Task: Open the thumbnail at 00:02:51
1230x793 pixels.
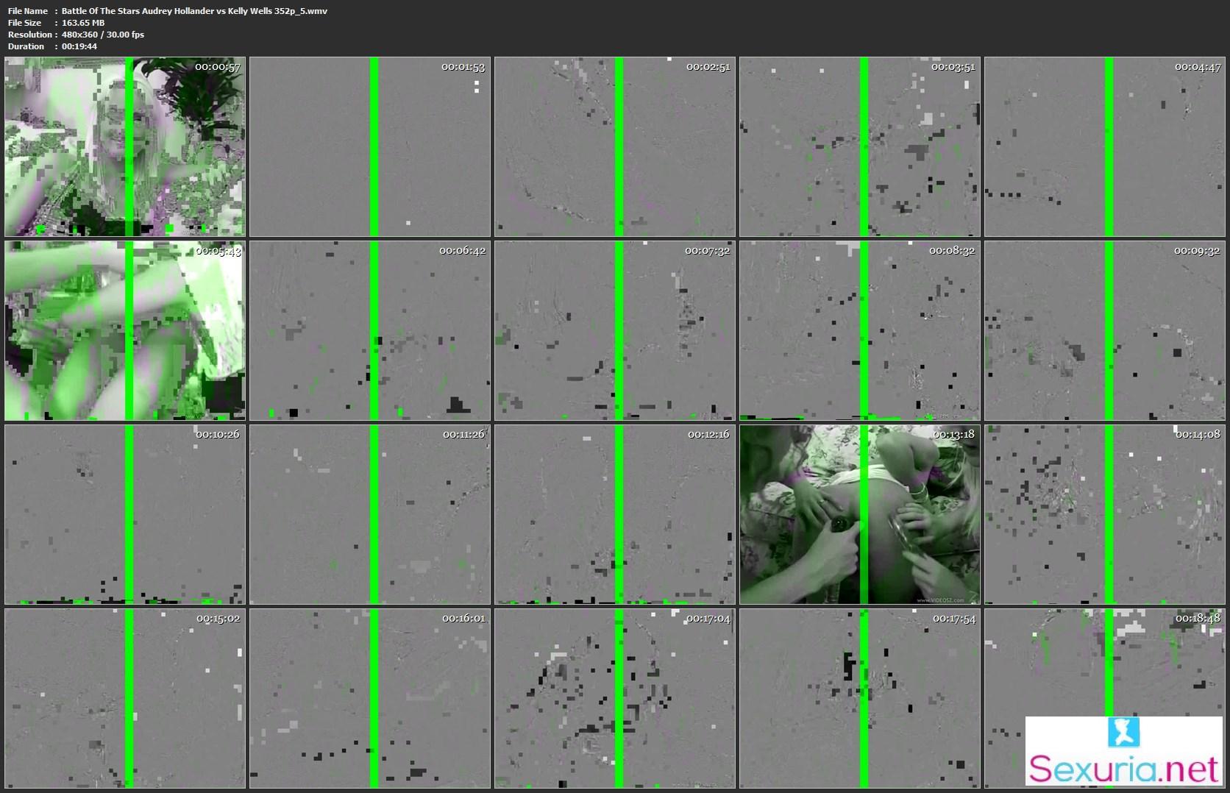Action: point(615,146)
